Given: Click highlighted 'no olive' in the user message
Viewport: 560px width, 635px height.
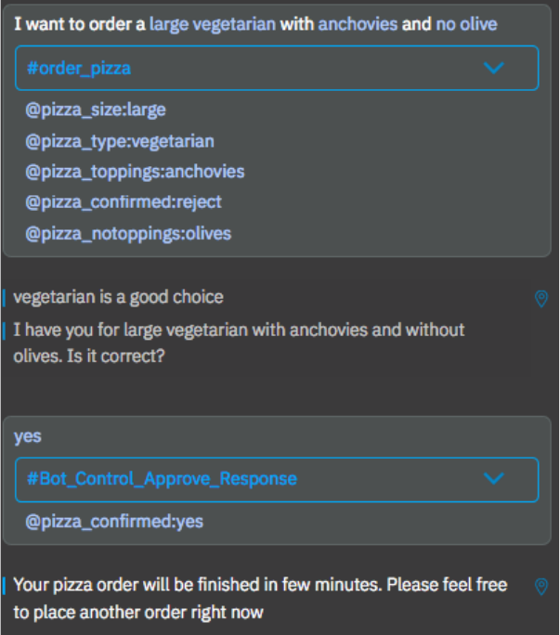Looking at the screenshot, I should (466, 24).
